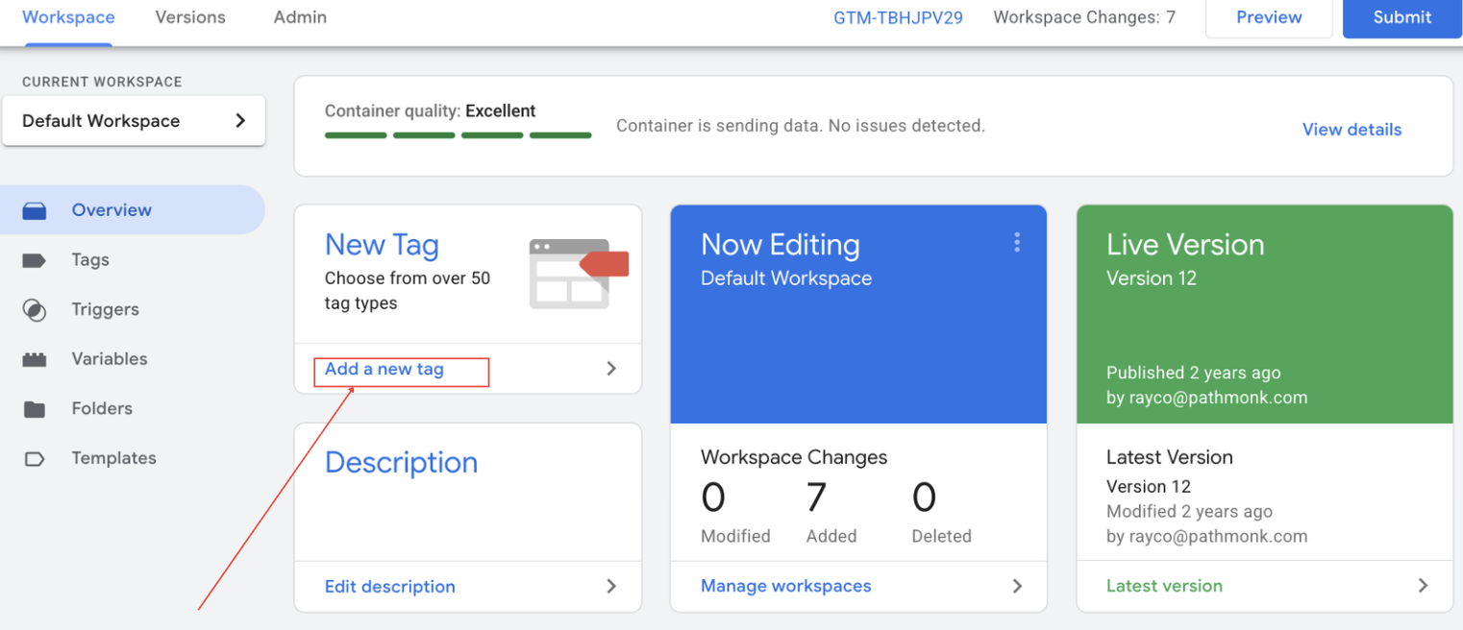Click the GTM-TBHJPV29 container ID
This screenshot has width=1463, height=630.
(898, 17)
